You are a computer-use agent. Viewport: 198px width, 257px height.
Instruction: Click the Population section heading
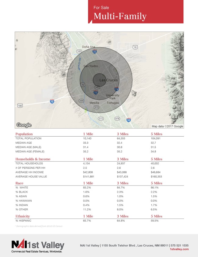coord(24,134)
